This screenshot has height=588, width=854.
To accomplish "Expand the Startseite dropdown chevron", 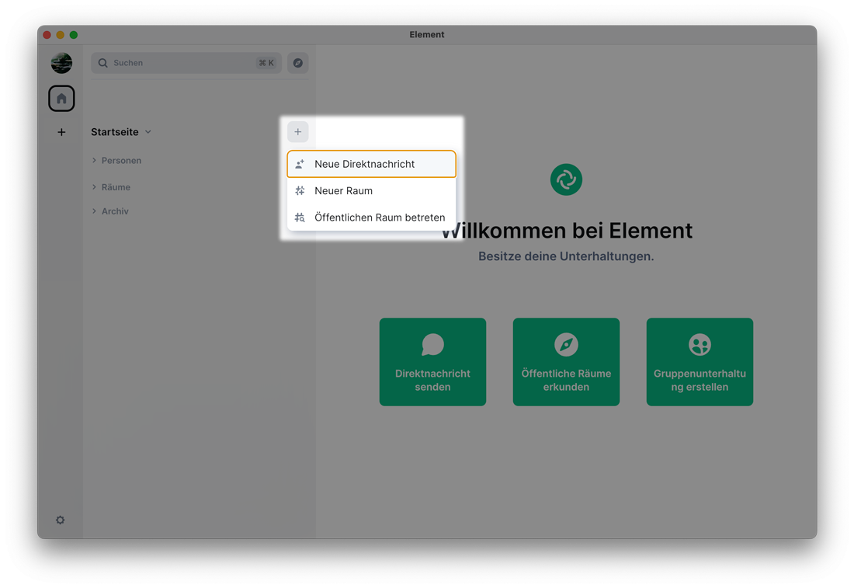I will click(148, 132).
